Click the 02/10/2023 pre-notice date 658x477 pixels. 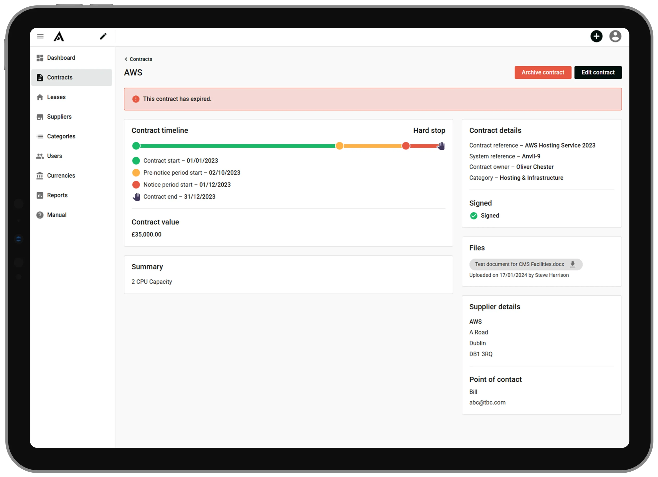pyautogui.click(x=225, y=173)
